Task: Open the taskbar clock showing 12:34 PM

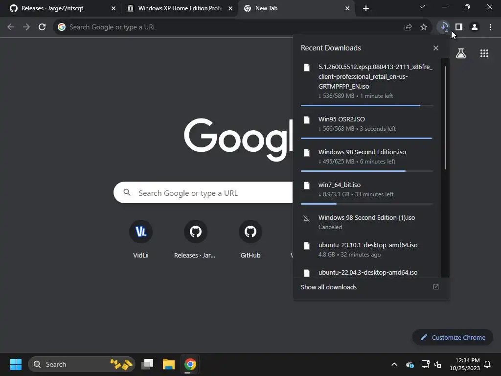Action: coord(465,364)
